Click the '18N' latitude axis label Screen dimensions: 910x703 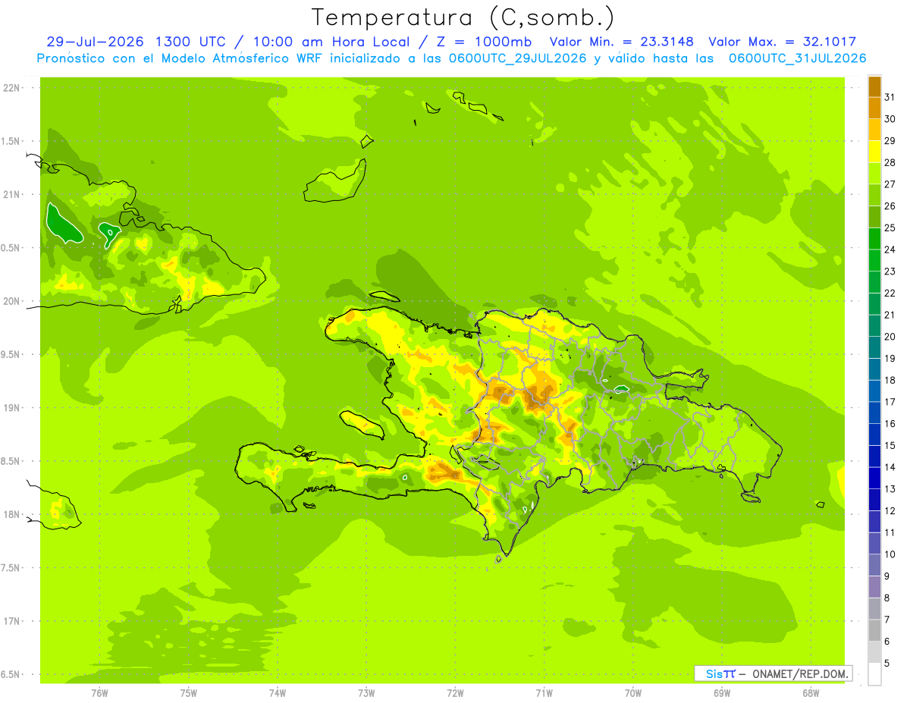pyautogui.click(x=11, y=514)
